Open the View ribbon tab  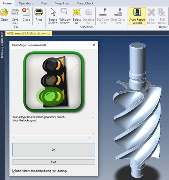[x=44, y=3]
